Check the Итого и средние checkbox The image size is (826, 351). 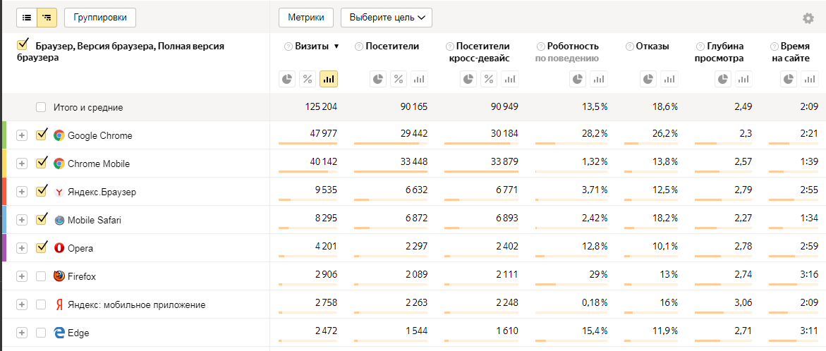(x=42, y=107)
